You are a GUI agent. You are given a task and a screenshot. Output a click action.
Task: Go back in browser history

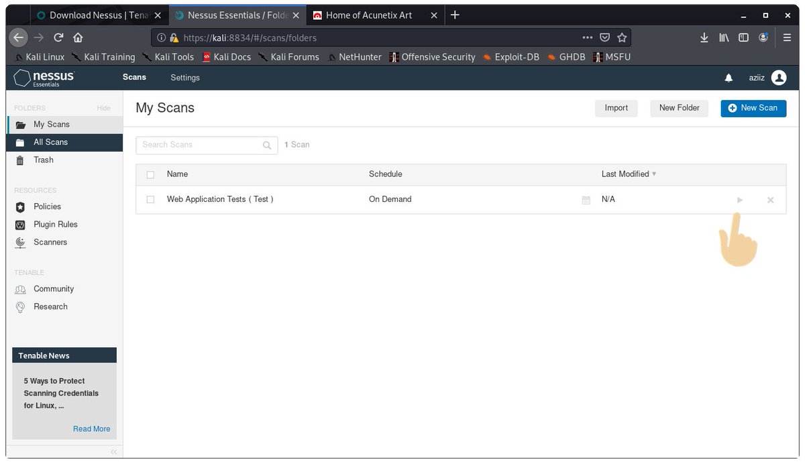coord(19,38)
